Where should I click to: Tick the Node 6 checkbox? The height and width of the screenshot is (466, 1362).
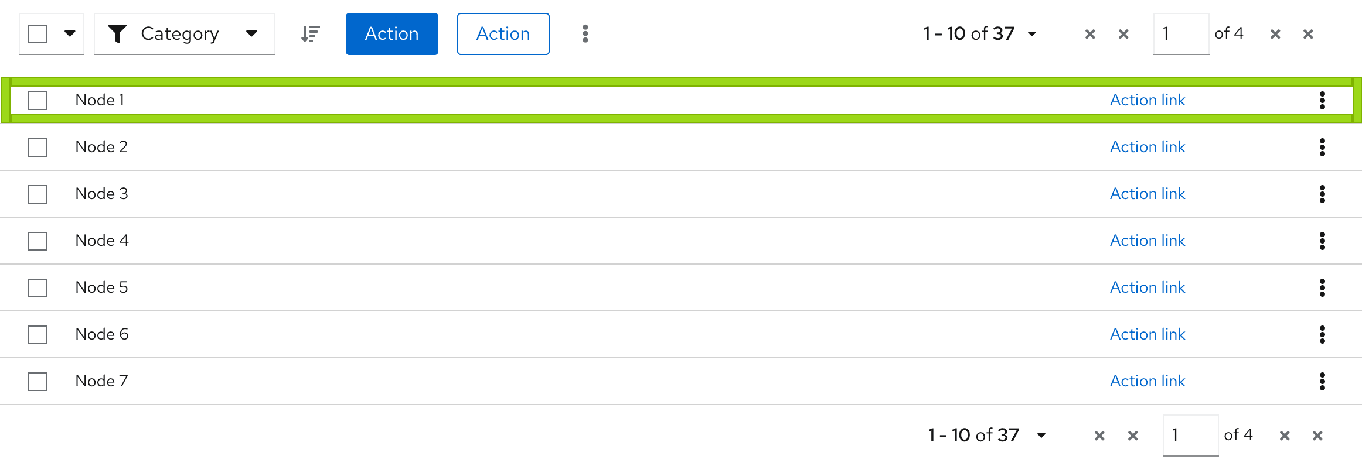(38, 334)
